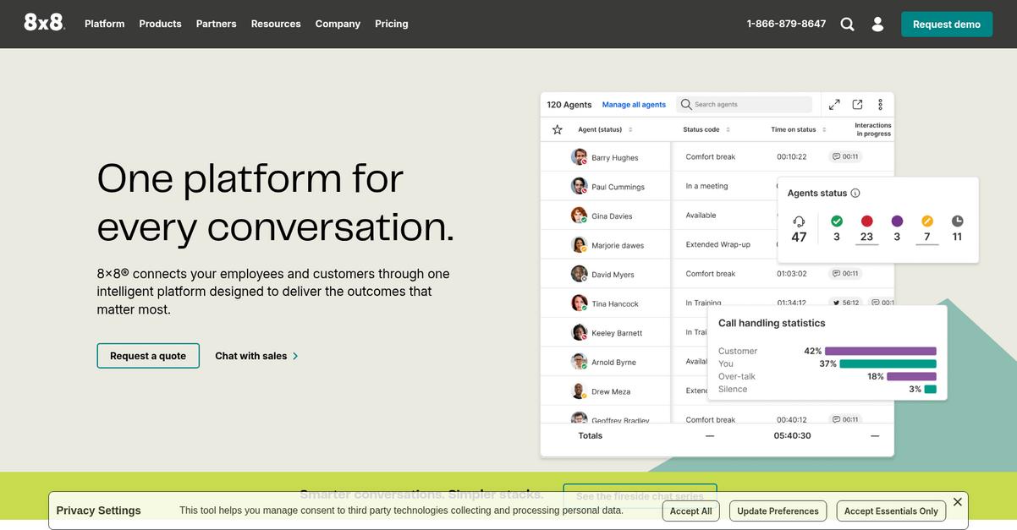The image size is (1017, 530).
Task: Open the Company menu
Action: (338, 24)
